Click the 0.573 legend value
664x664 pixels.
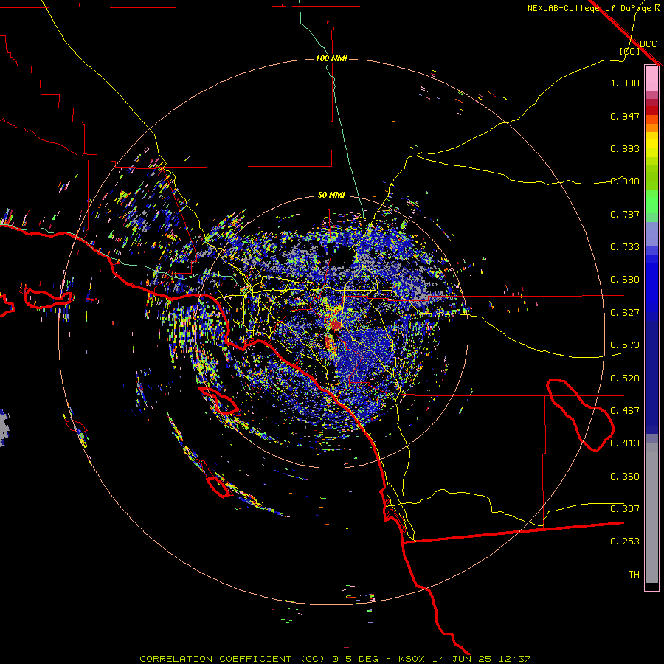(625, 345)
